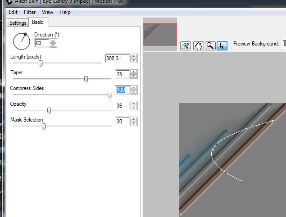
Task: Click the Compress Sides value field
Action: pyautogui.click(x=123, y=90)
